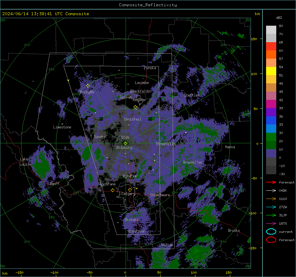
Task: Click the red swatch in dBZ scale
Action: (271, 46)
